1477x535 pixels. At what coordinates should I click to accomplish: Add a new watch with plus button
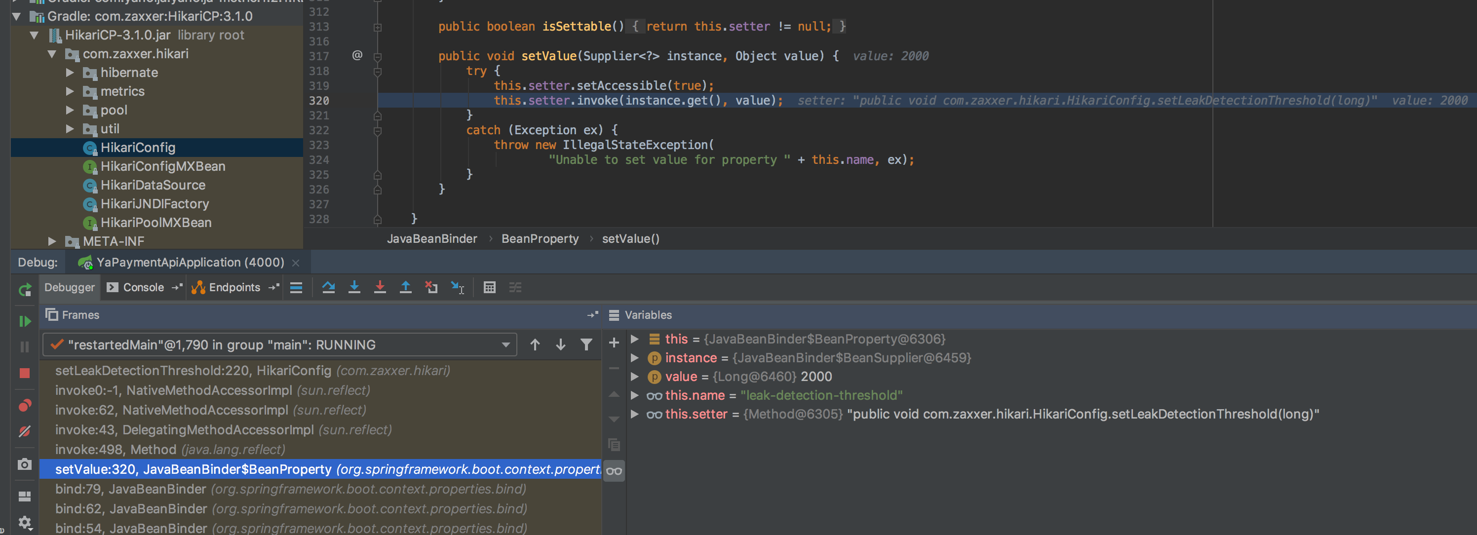[614, 343]
